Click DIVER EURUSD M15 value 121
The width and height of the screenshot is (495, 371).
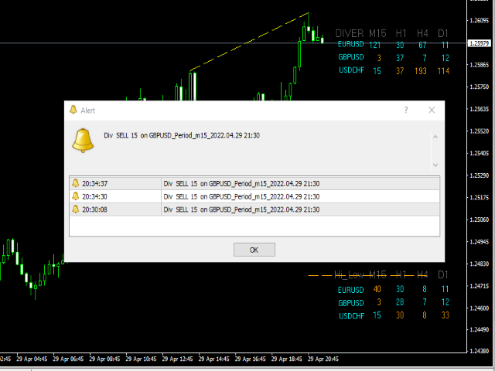click(375, 45)
